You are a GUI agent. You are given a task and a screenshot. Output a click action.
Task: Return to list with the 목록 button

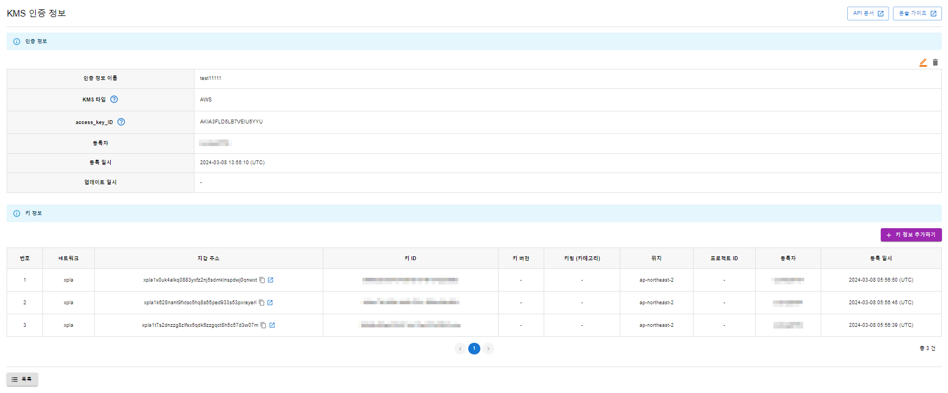22,379
